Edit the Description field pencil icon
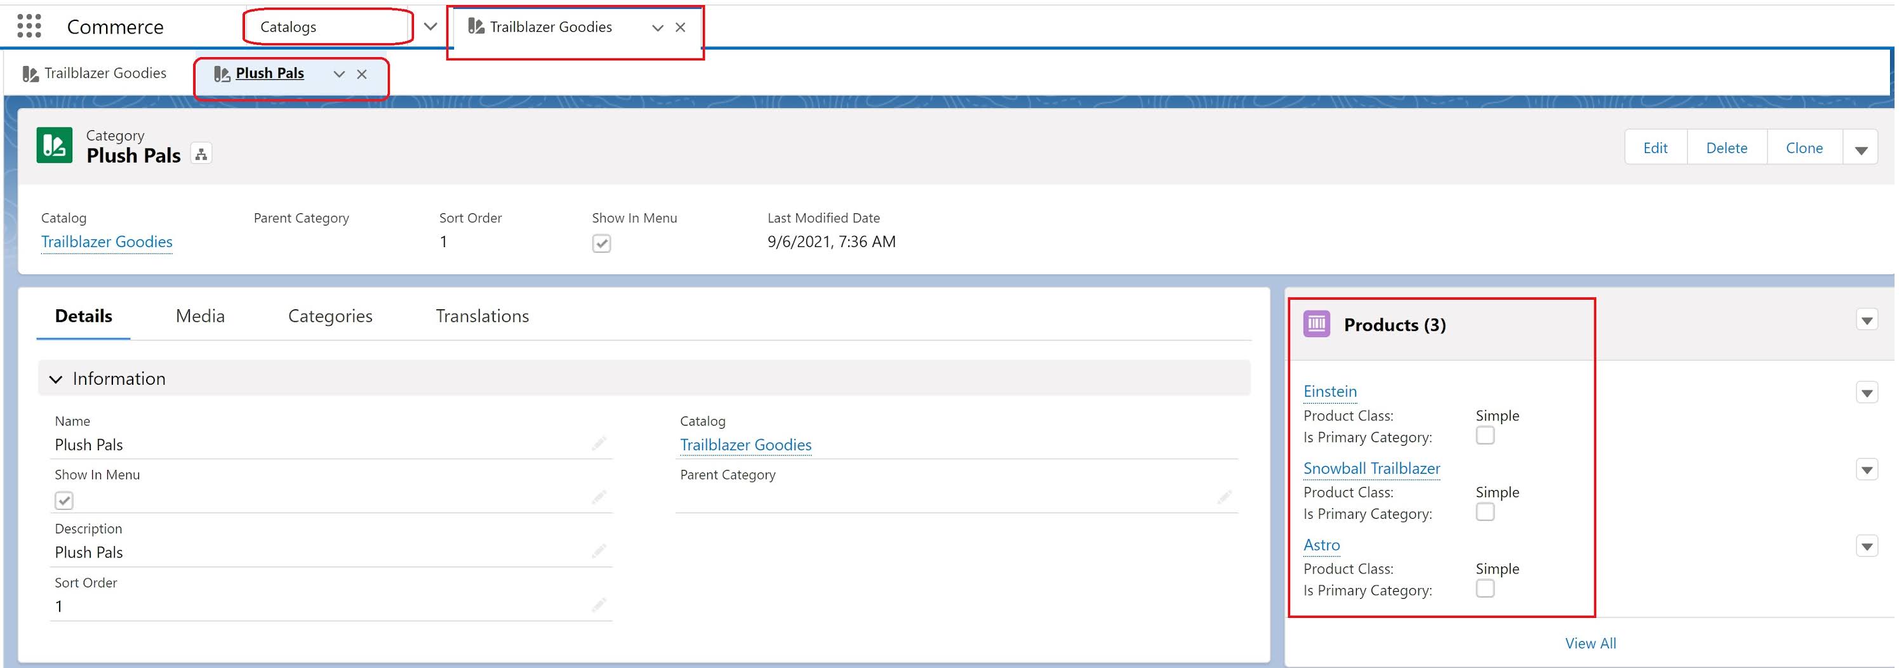 [599, 552]
